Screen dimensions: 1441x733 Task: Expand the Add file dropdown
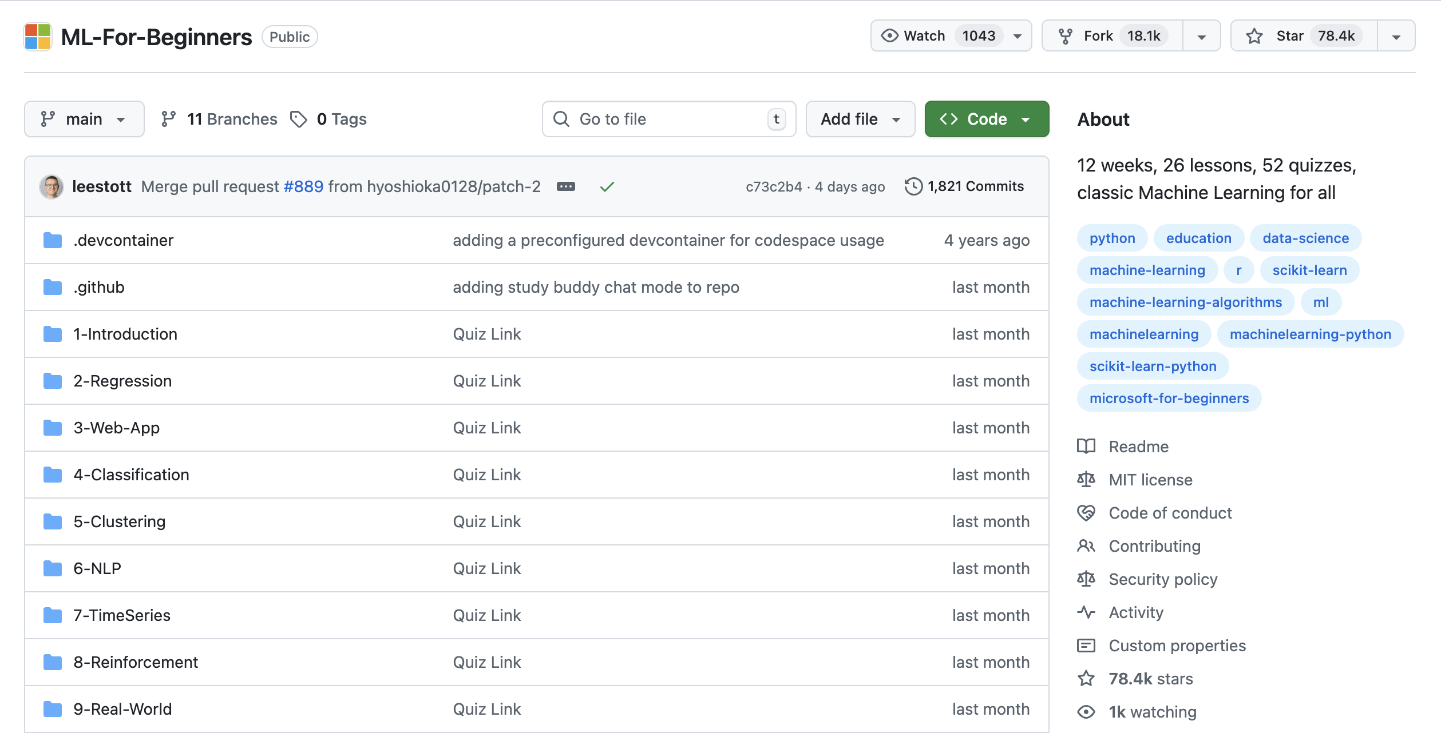point(860,119)
